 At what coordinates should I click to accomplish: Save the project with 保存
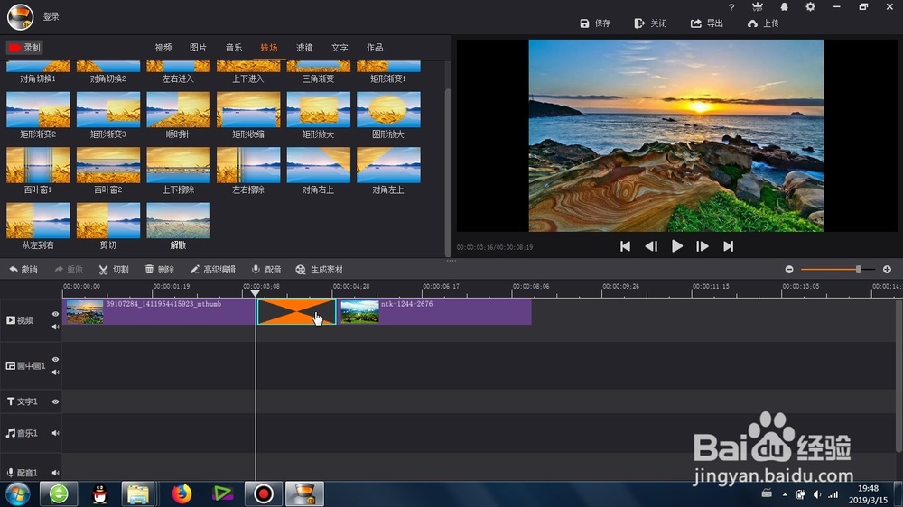point(595,23)
